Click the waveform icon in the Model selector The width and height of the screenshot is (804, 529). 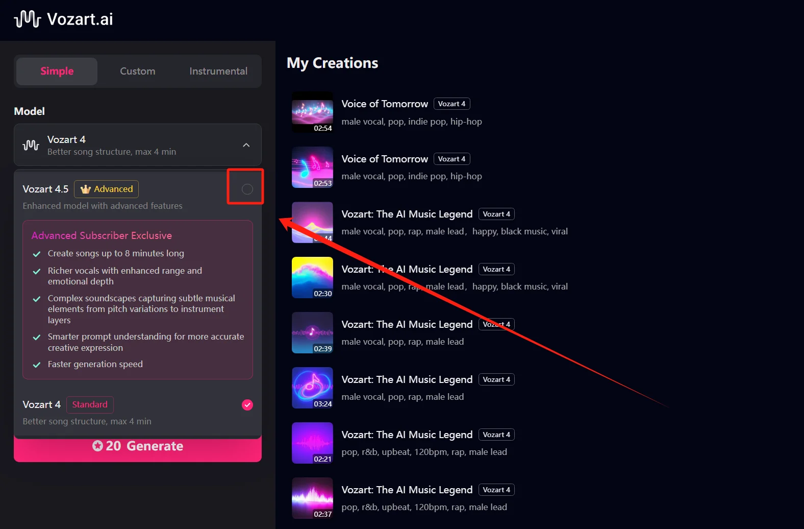31,145
